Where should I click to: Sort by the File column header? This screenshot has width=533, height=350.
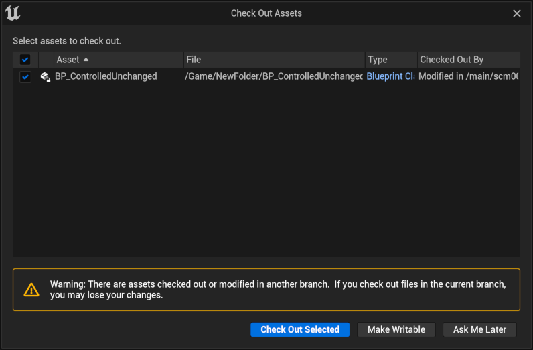click(274, 60)
